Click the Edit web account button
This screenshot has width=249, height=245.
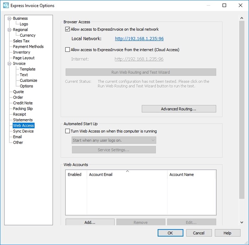click(x=192, y=222)
